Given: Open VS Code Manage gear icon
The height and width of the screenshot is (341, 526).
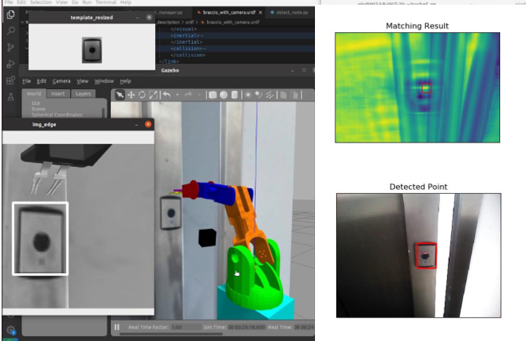Looking at the screenshot, I should [11, 330].
